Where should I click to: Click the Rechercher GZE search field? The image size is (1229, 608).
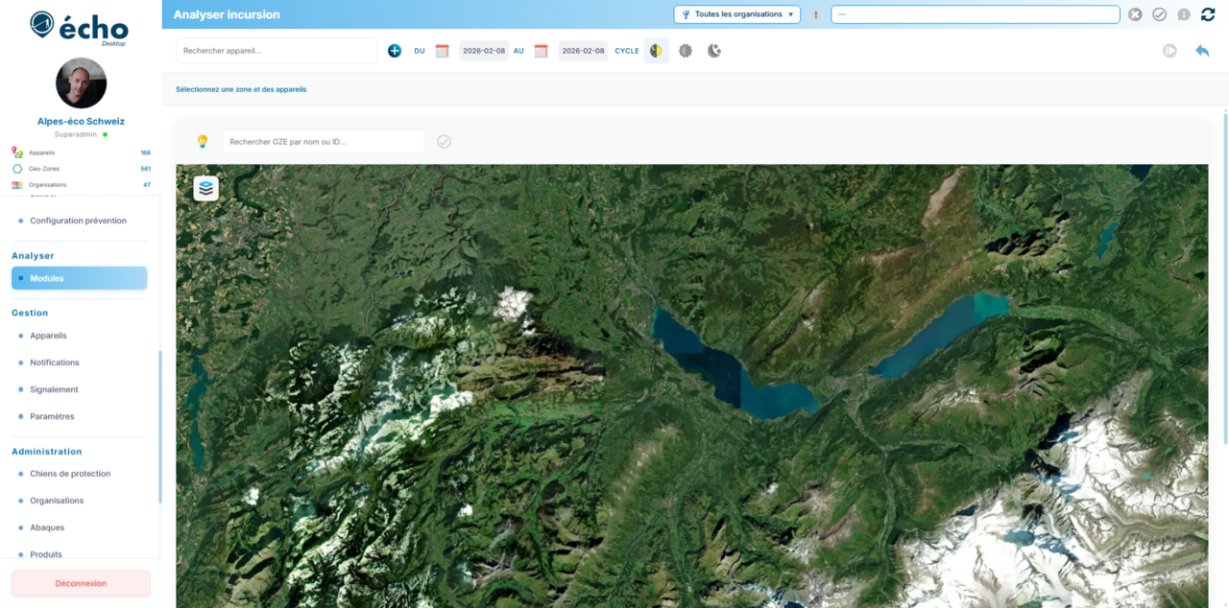(x=323, y=142)
